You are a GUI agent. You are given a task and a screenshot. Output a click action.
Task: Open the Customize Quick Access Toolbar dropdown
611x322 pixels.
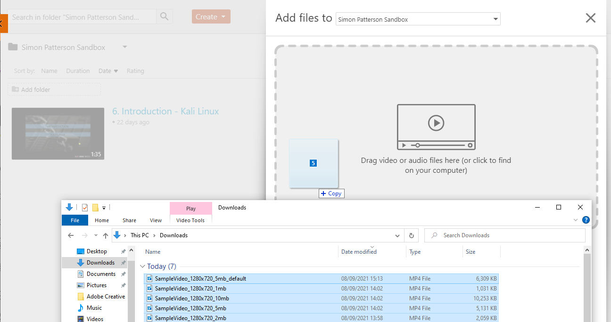(x=104, y=208)
